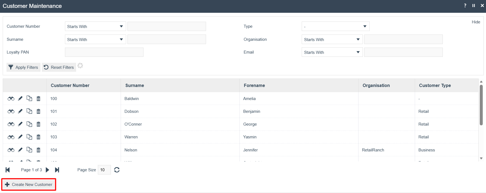Click the scrollbar up arrow
Viewport: 486px width, 193px height.
(x=481, y=82)
